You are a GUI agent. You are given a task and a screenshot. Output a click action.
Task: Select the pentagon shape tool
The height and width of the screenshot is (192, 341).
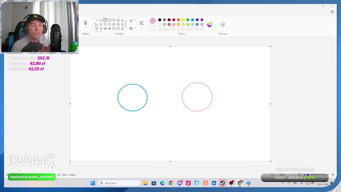click(x=105, y=24)
